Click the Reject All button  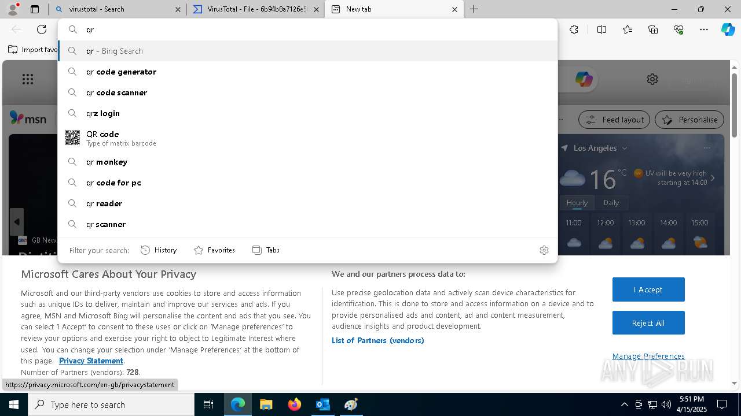648,323
